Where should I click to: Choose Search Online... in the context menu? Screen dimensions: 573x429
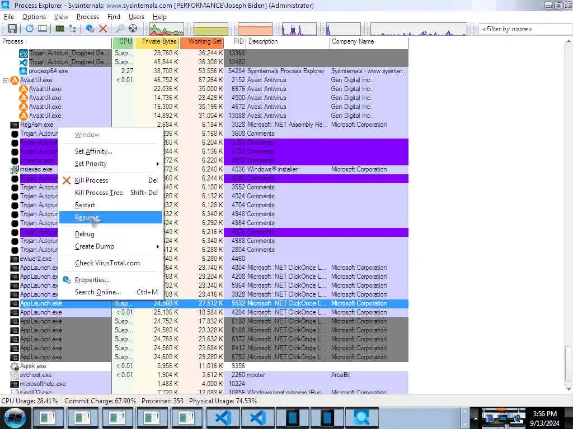111,292
